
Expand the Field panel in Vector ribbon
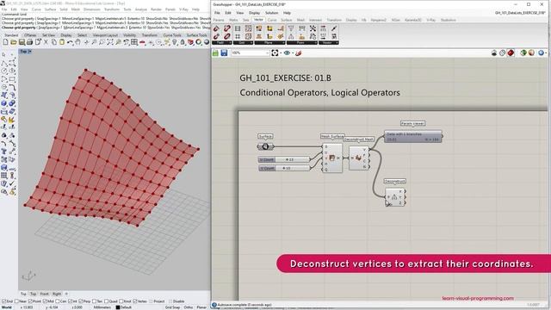[222, 43]
